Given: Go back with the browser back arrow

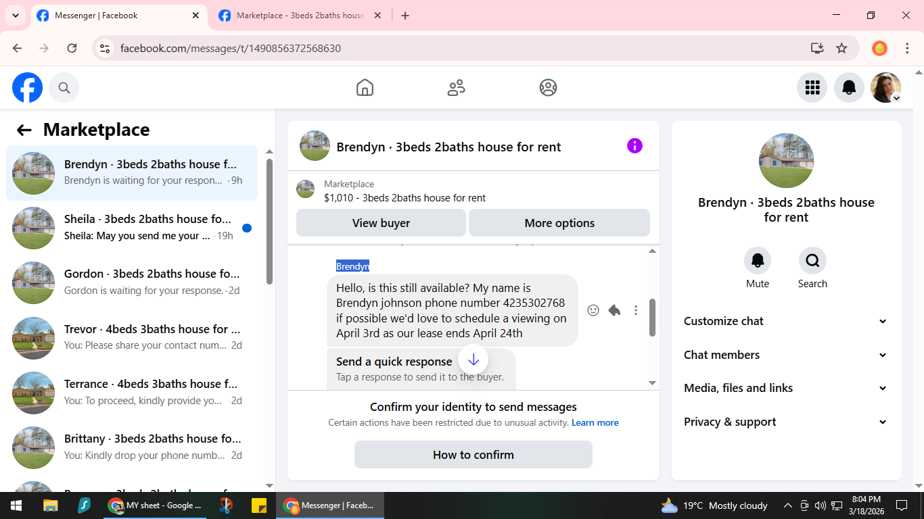Looking at the screenshot, I should tap(18, 49).
